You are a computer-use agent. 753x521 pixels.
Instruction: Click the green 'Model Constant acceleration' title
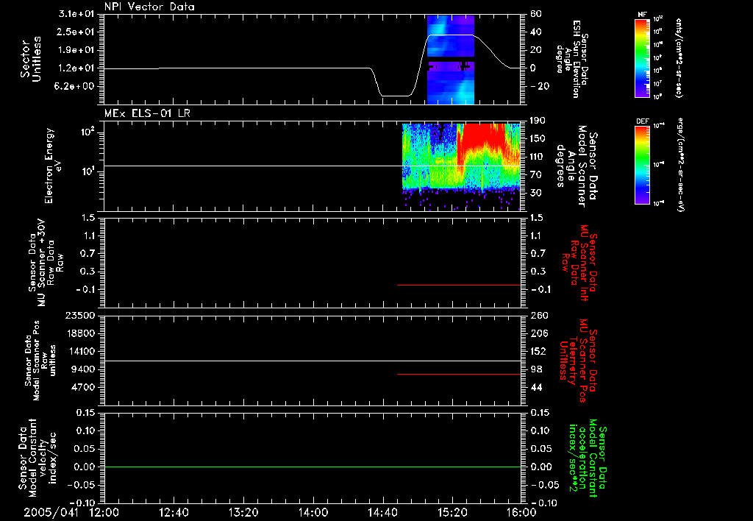coord(588,458)
